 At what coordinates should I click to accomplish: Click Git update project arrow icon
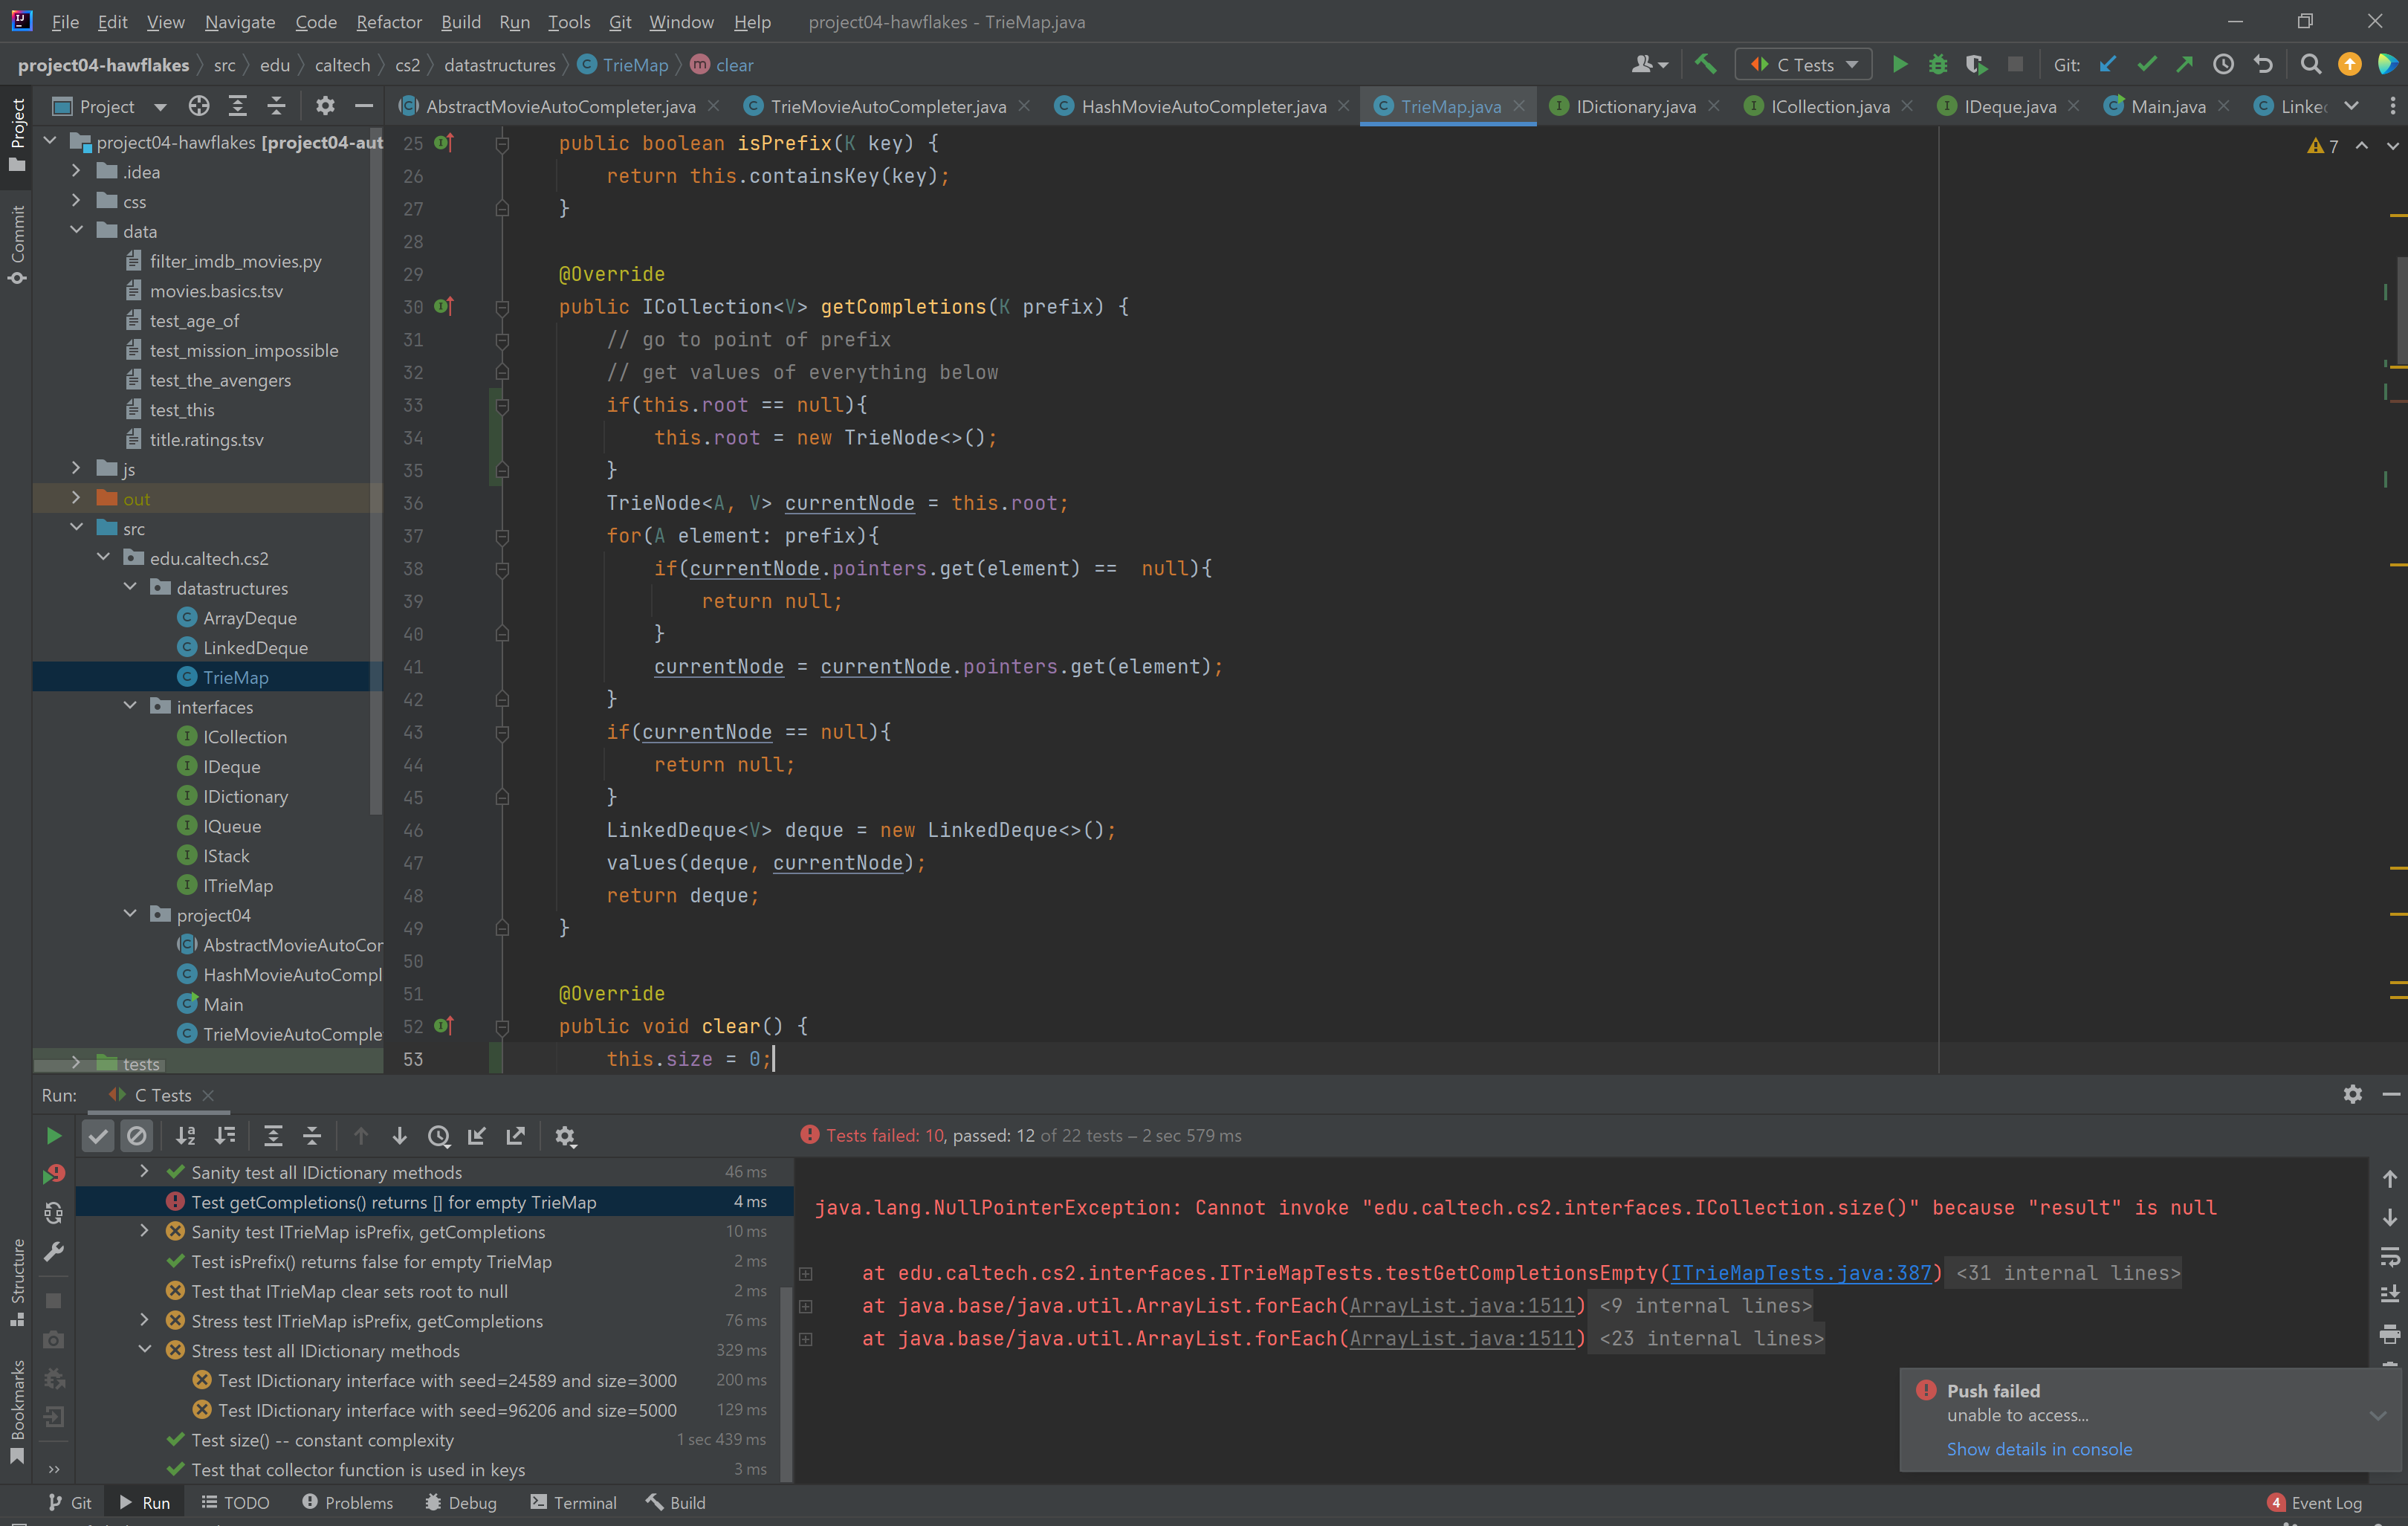click(x=2108, y=65)
